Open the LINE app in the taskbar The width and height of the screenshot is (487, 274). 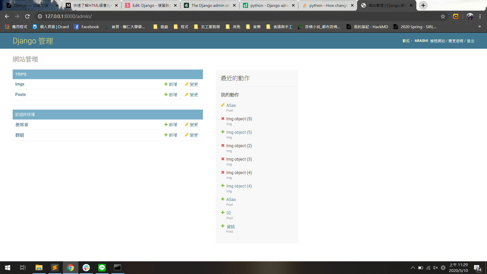click(x=102, y=268)
